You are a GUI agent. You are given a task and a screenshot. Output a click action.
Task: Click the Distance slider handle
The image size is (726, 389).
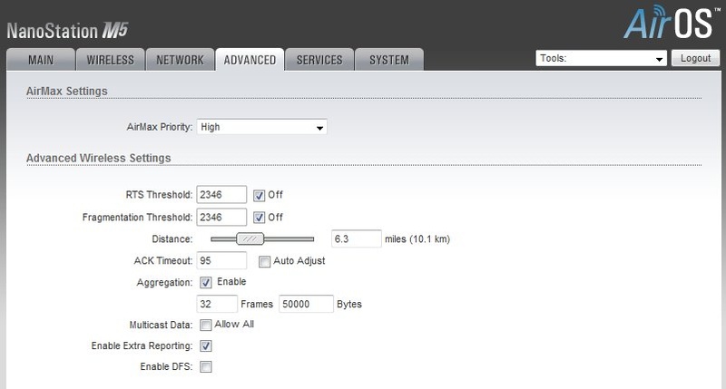pos(250,238)
